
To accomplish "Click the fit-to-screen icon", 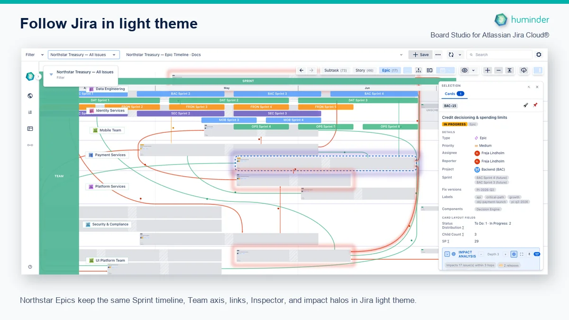I will click(x=510, y=70).
